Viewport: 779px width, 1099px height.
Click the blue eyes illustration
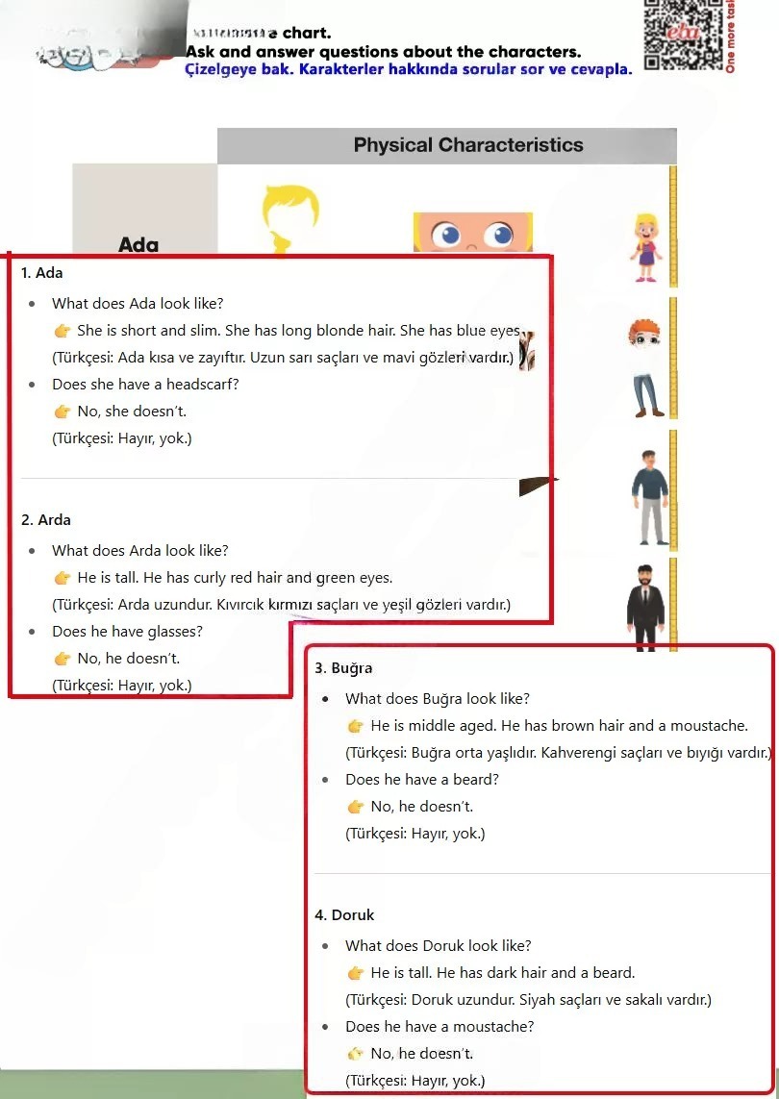[x=472, y=232]
